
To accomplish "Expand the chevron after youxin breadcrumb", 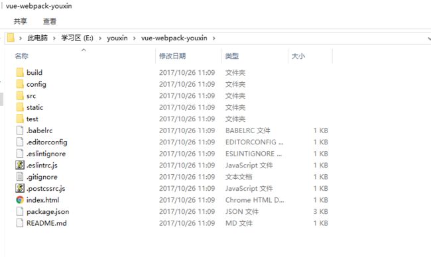I will pos(135,38).
